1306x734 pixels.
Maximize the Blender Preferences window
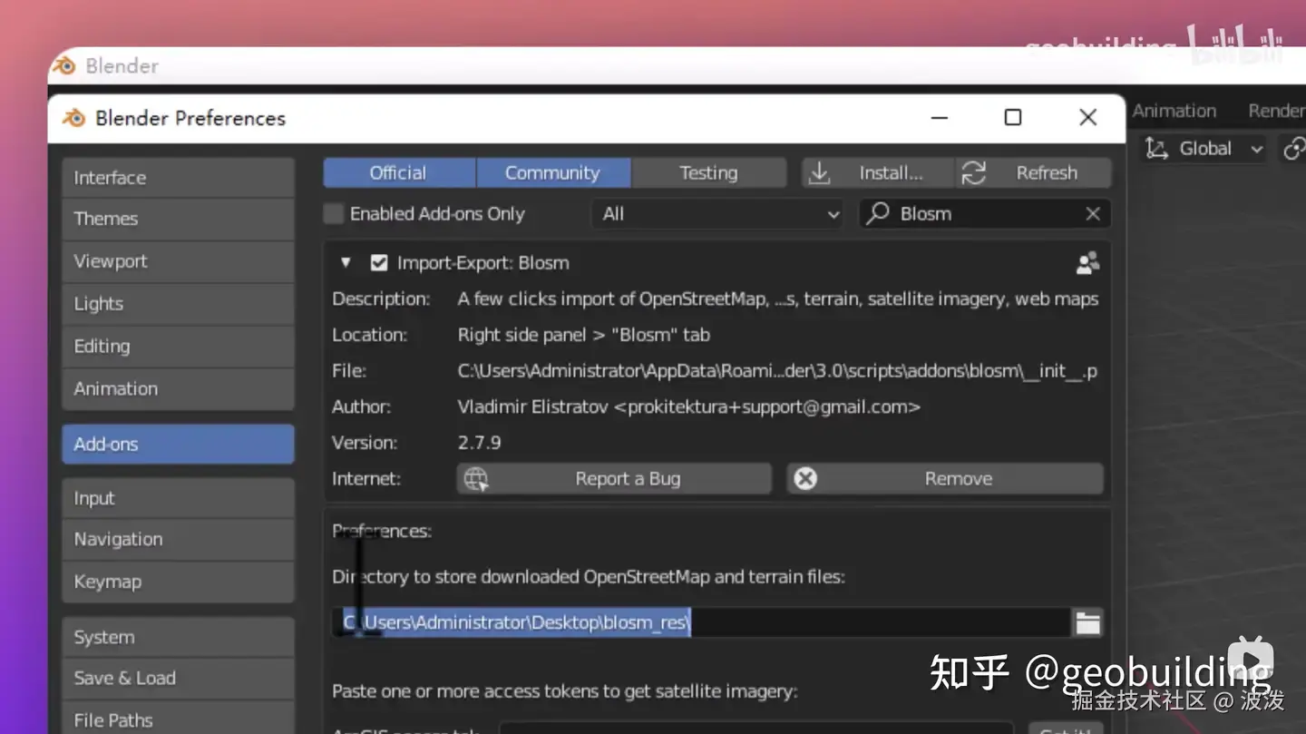coord(1013,117)
